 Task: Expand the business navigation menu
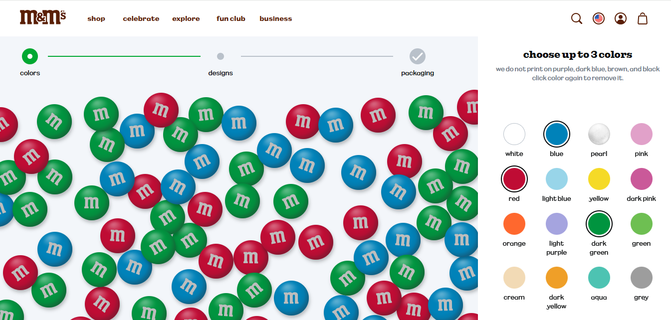pyautogui.click(x=276, y=19)
